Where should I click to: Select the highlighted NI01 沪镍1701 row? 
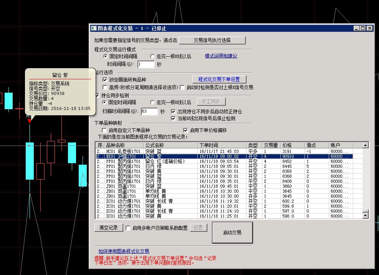[x=225, y=156]
